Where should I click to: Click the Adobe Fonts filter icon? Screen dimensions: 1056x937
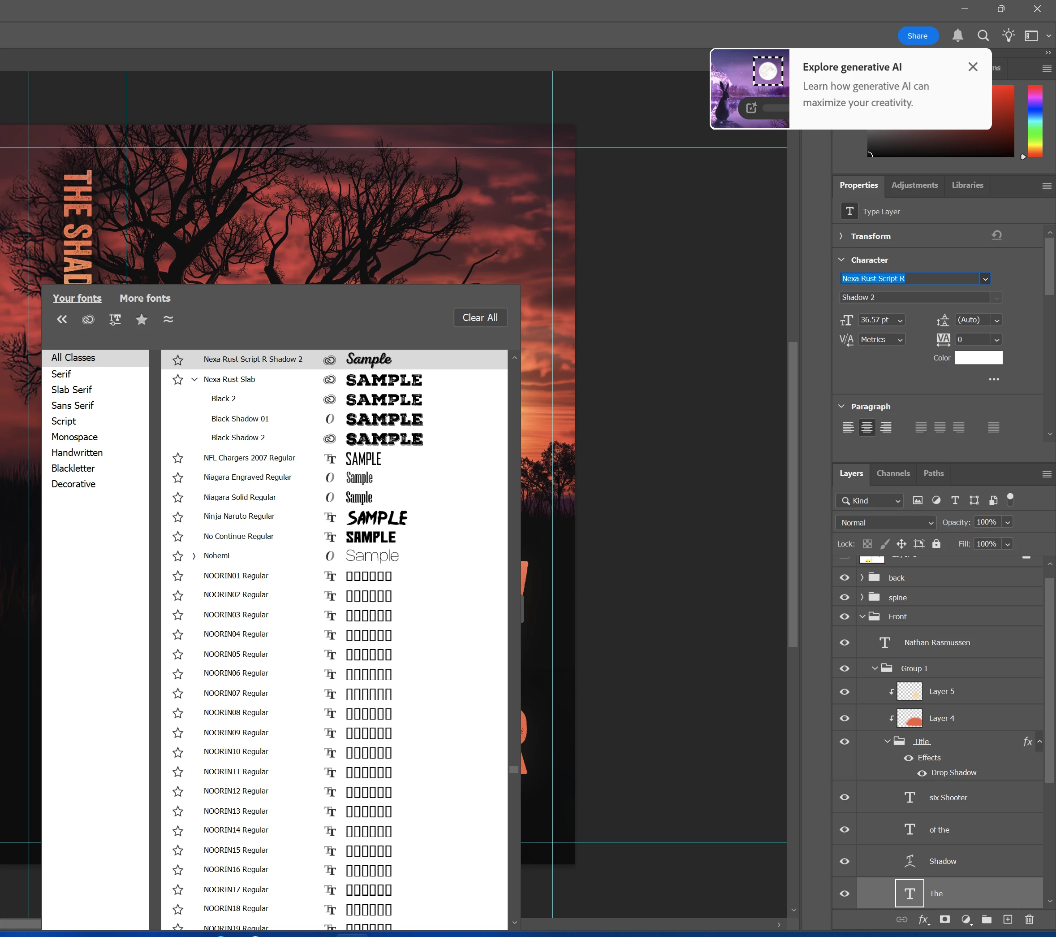point(88,320)
